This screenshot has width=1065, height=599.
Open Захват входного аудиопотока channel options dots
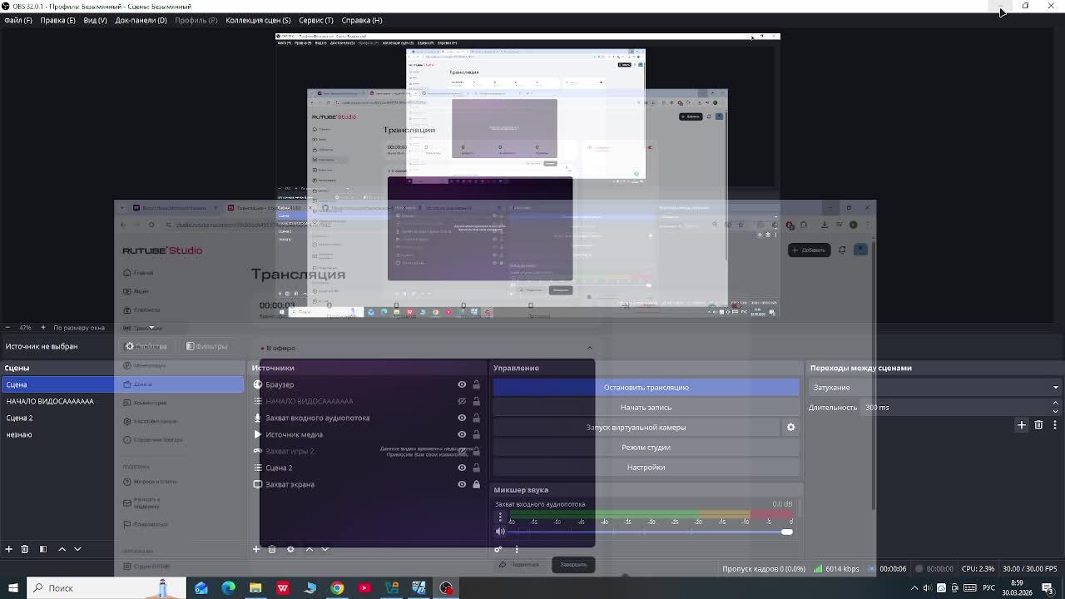tap(500, 517)
